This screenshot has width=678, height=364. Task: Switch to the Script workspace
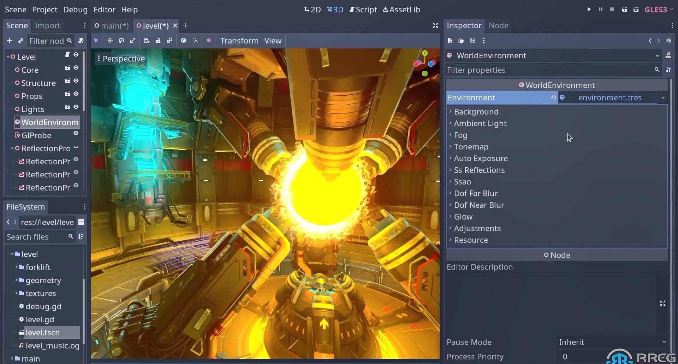363,10
